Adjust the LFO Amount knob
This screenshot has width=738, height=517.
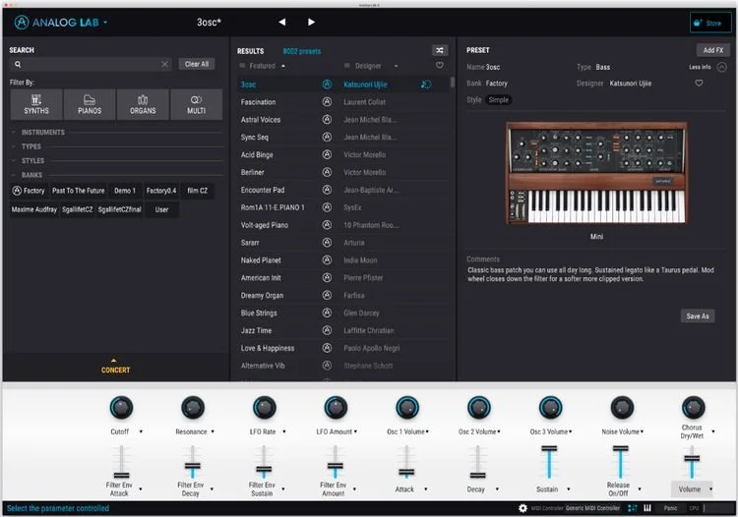point(336,408)
